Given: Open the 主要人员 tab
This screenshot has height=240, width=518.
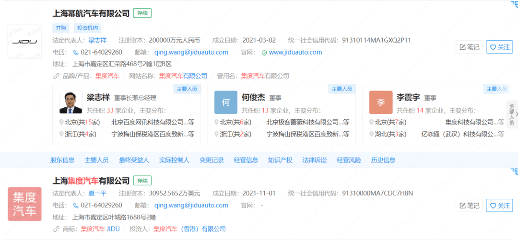Looking at the screenshot, I should tap(97, 160).
